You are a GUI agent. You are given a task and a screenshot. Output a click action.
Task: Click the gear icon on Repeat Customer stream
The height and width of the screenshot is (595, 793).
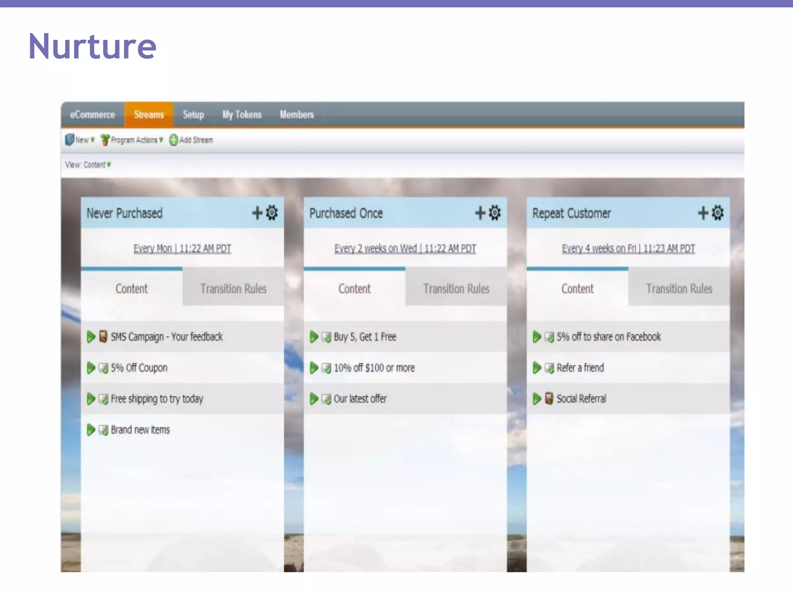(717, 213)
